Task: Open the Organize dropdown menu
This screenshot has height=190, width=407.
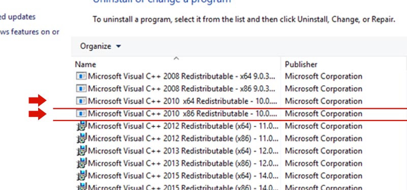Action: (100, 46)
